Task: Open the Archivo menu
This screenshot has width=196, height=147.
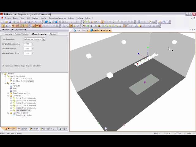Action: click(x=8, y=18)
